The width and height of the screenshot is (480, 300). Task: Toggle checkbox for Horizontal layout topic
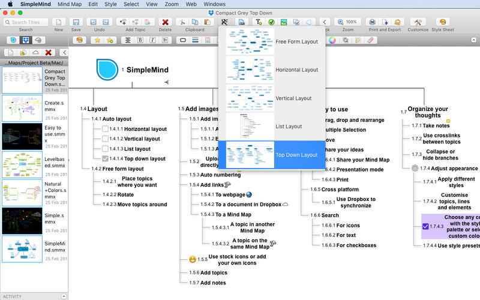pos(105,129)
